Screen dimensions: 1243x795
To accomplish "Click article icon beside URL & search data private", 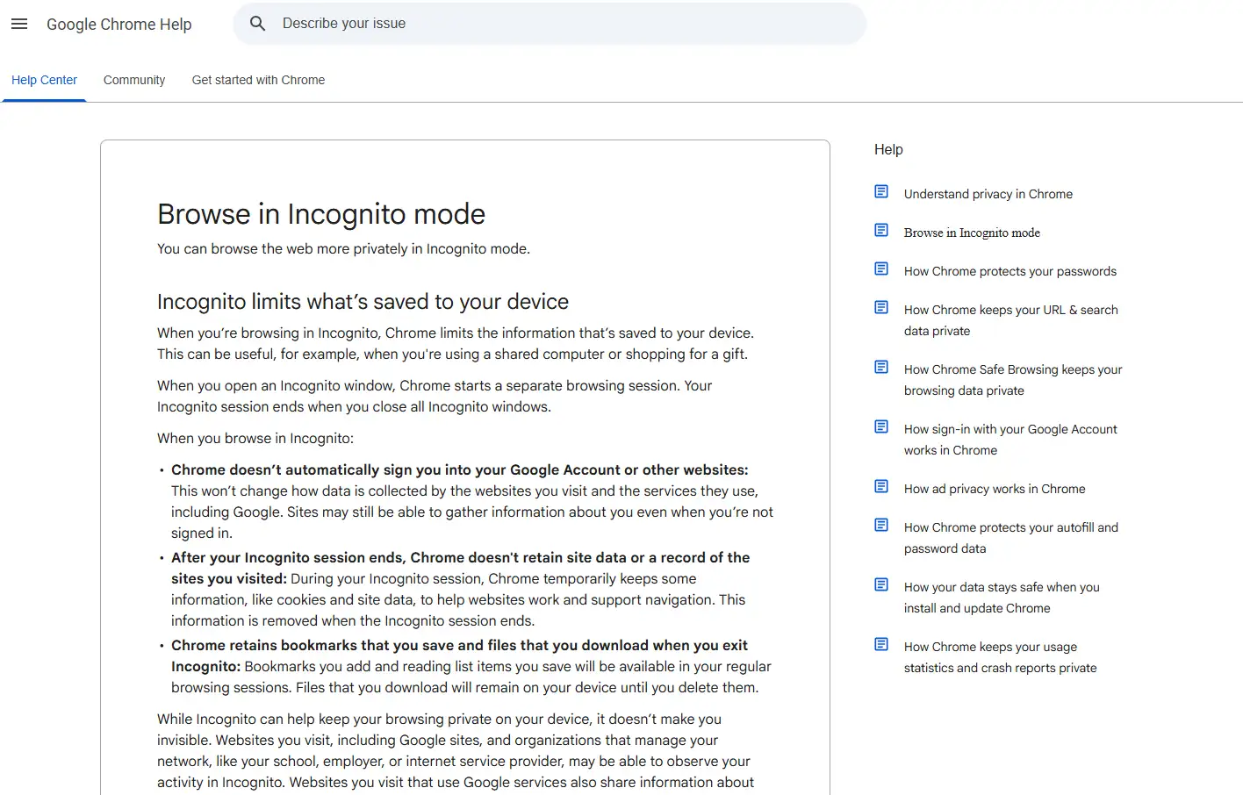I will 881,307.
